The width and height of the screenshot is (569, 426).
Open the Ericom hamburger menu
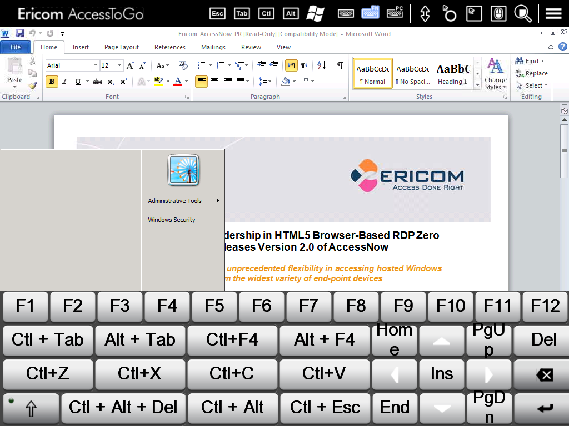(x=553, y=14)
